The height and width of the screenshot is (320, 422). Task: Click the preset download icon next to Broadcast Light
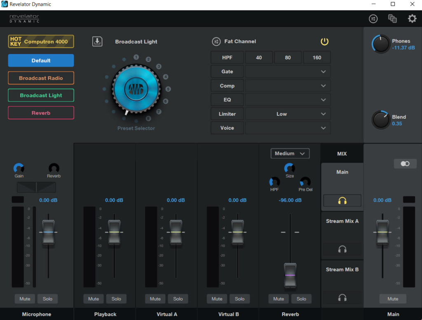click(97, 41)
